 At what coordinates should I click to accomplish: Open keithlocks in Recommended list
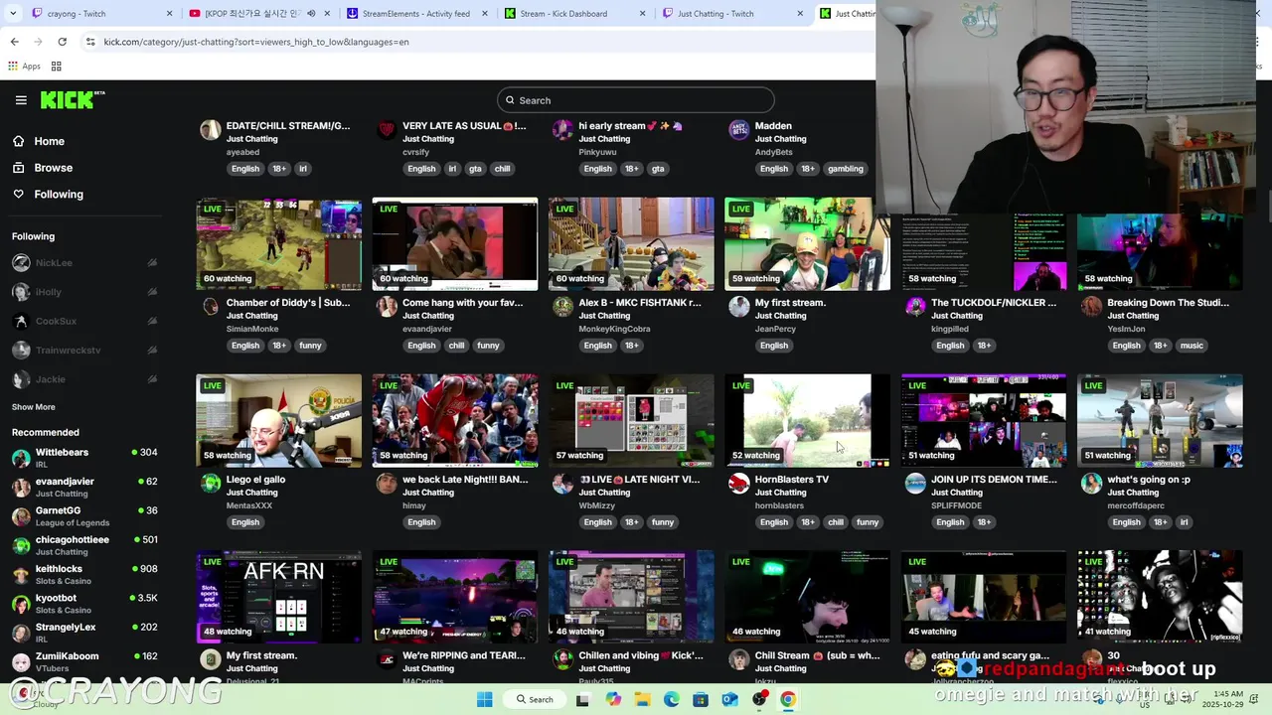[x=84, y=574]
